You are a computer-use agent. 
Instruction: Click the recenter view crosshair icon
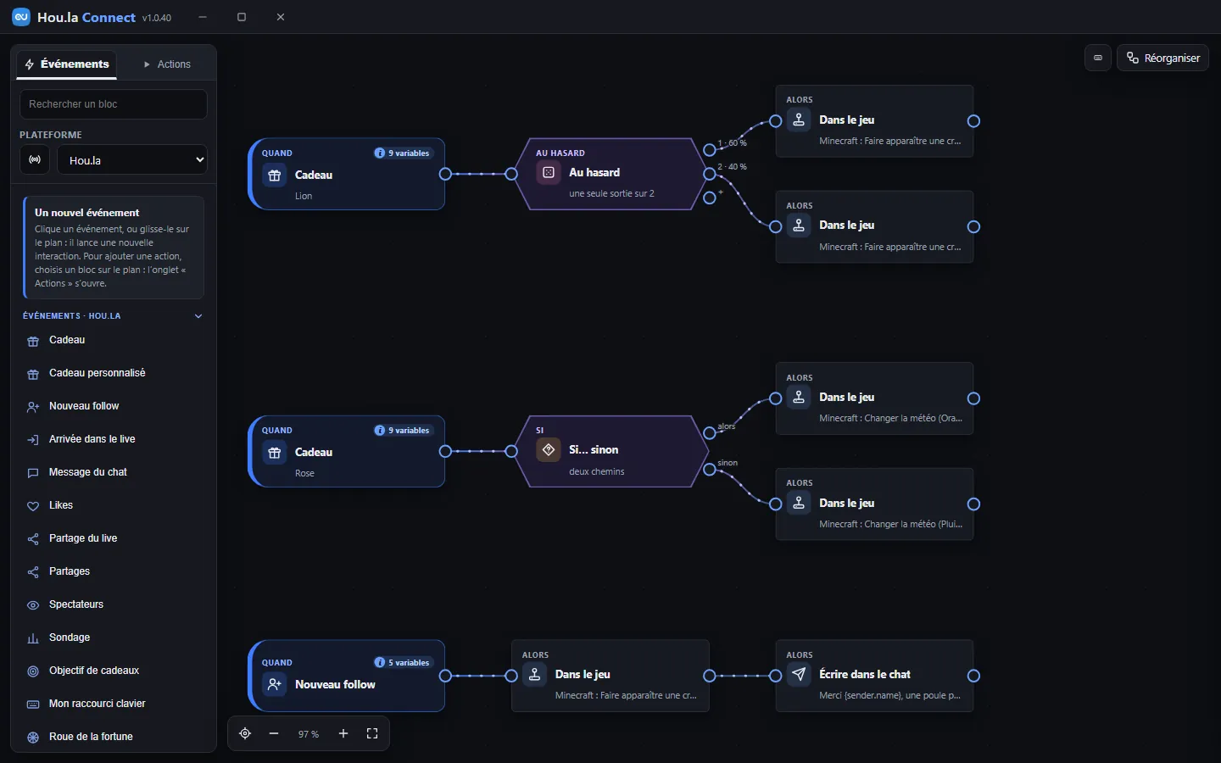pos(245,733)
